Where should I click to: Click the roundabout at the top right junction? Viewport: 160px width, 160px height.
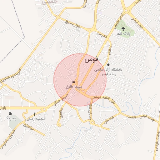pyautogui.click(x=126, y=11)
